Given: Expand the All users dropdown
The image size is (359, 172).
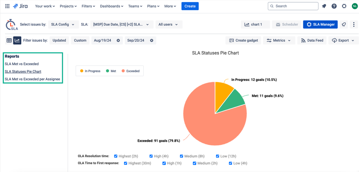Looking at the screenshot, I should click(x=169, y=24).
